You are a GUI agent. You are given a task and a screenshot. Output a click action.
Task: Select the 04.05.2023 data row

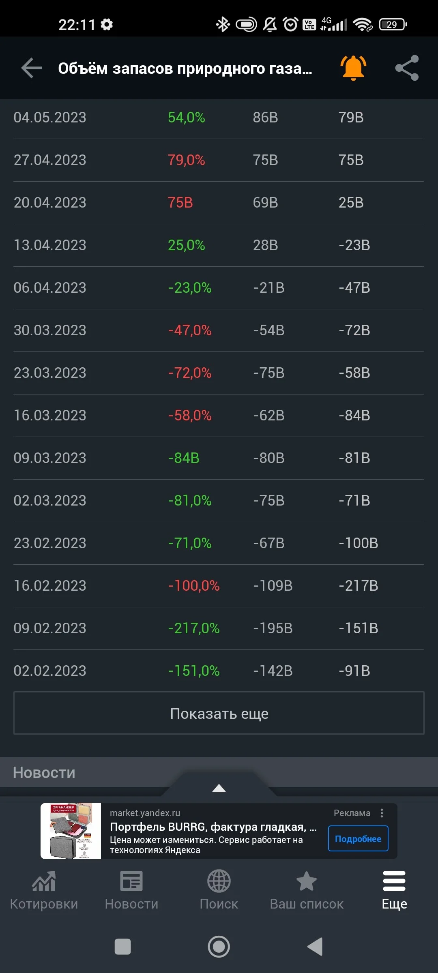pyautogui.click(x=219, y=118)
